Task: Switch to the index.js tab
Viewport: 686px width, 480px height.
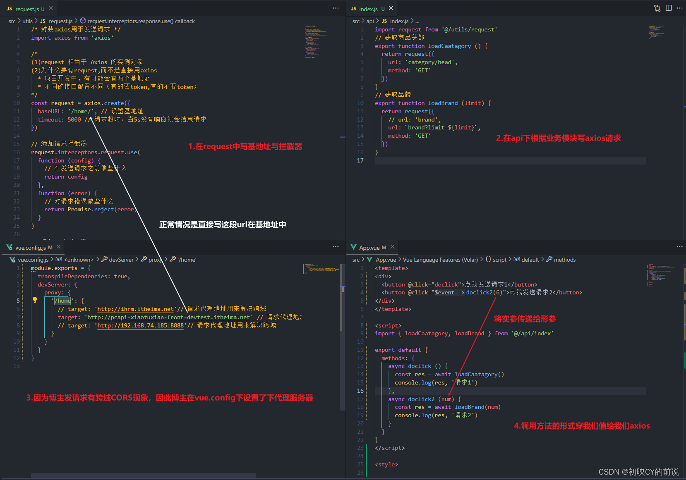Action: pos(369,8)
